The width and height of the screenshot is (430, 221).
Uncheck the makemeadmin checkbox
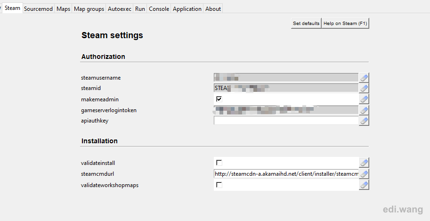(219, 99)
